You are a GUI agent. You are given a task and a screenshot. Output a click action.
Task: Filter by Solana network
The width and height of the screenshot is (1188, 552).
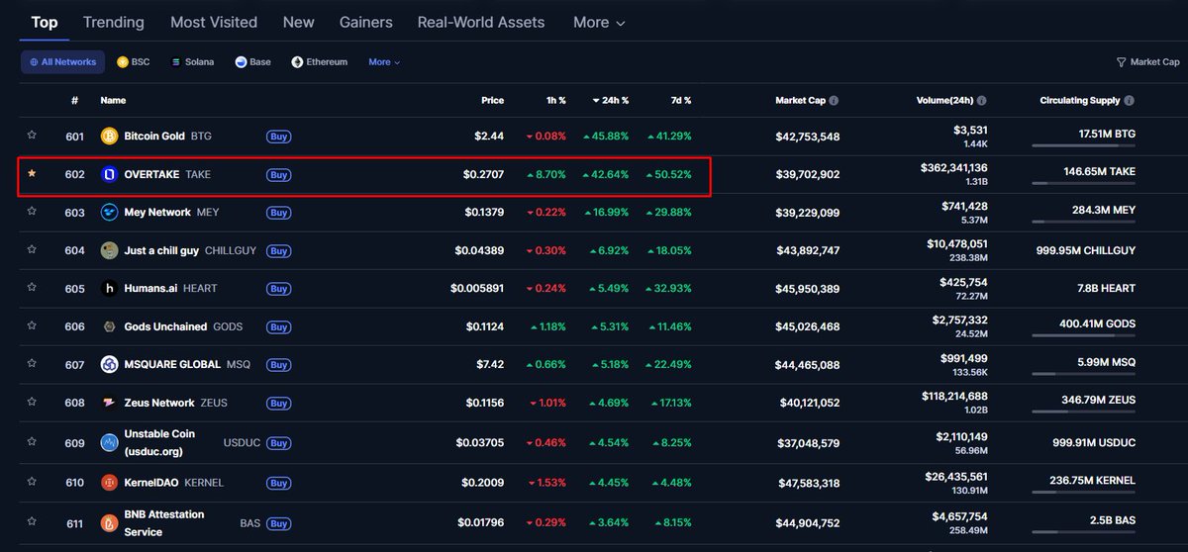click(193, 62)
